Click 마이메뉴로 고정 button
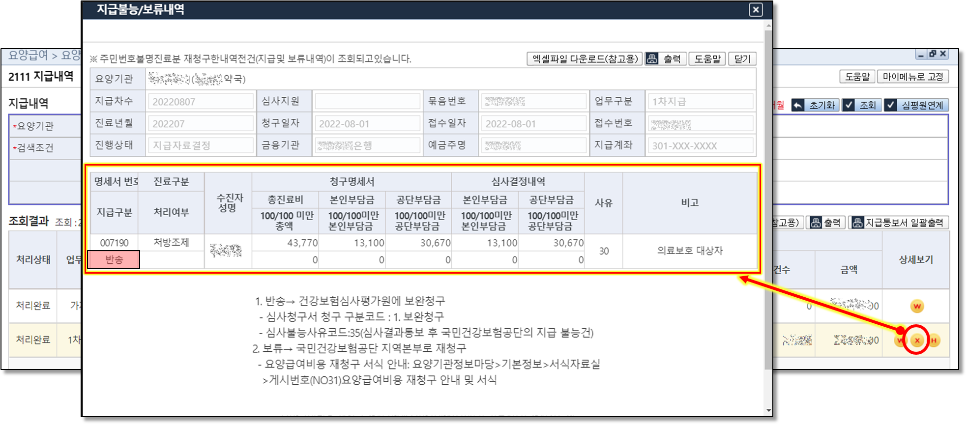Screen dimensions: 967x425 [912, 77]
